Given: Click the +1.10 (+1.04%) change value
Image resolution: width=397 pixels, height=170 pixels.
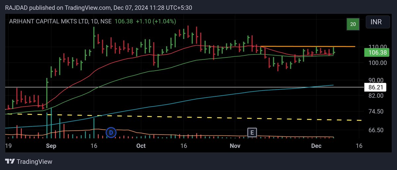Looking at the screenshot, I should tap(155, 21).
